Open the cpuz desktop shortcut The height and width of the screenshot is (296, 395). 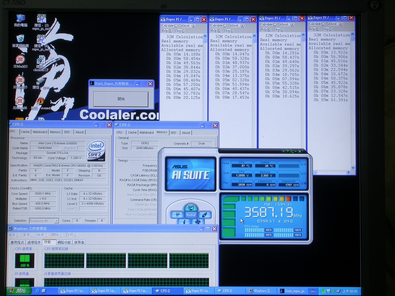click(x=41, y=83)
